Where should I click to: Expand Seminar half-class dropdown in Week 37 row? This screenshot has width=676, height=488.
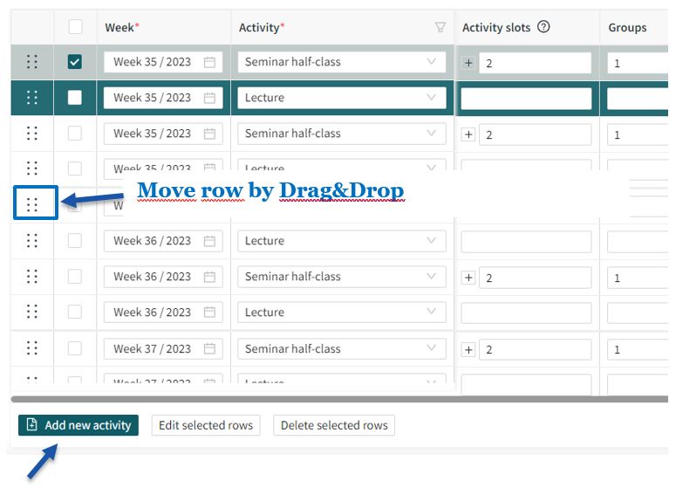[432, 348]
